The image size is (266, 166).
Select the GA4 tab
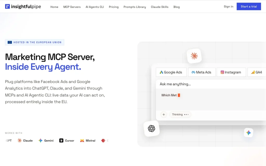pos(257,72)
